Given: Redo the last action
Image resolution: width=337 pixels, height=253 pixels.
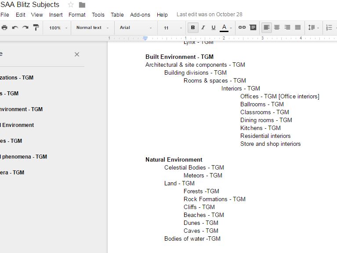Looking at the screenshot, I should click(x=25, y=28).
